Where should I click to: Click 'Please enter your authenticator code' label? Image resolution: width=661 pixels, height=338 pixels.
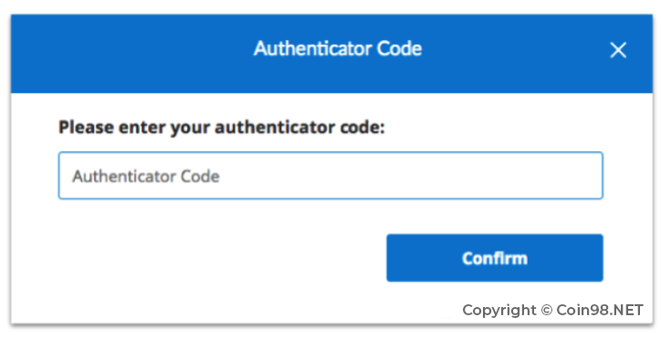click(x=222, y=128)
